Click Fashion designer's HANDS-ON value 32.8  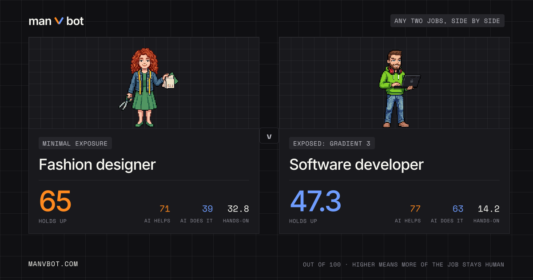[x=238, y=209]
